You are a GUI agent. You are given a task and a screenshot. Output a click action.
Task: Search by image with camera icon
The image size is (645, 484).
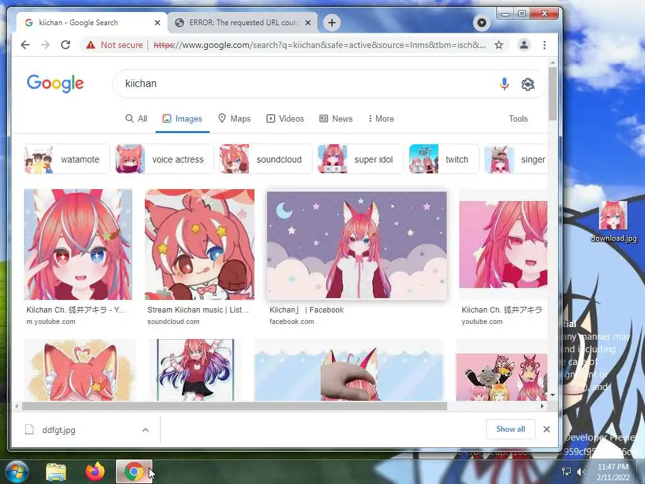pos(528,84)
